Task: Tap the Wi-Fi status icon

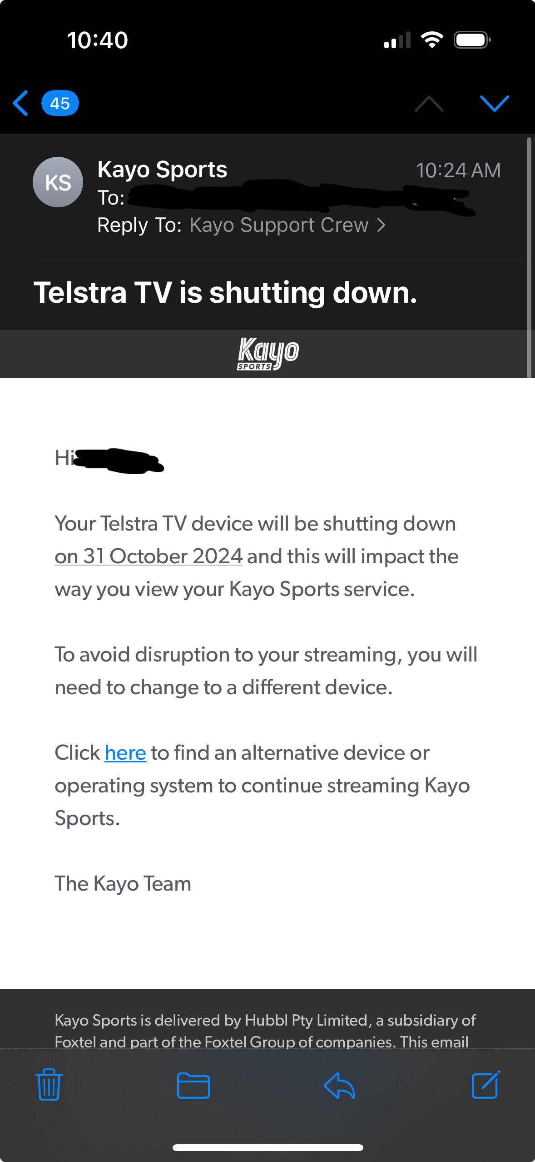Action: [x=432, y=40]
